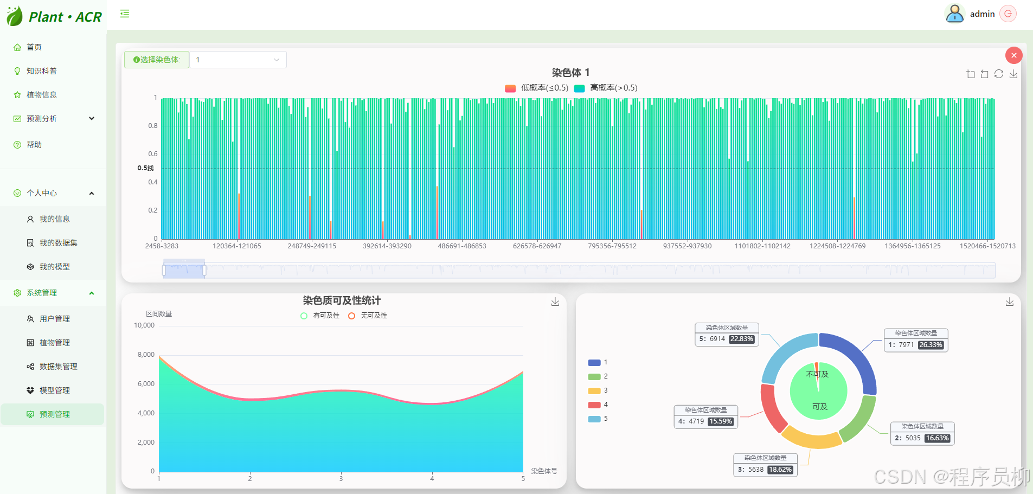Toggle pie legend item 3
Screen dimensions: 1033x494
pyautogui.click(x=598, y=390)
